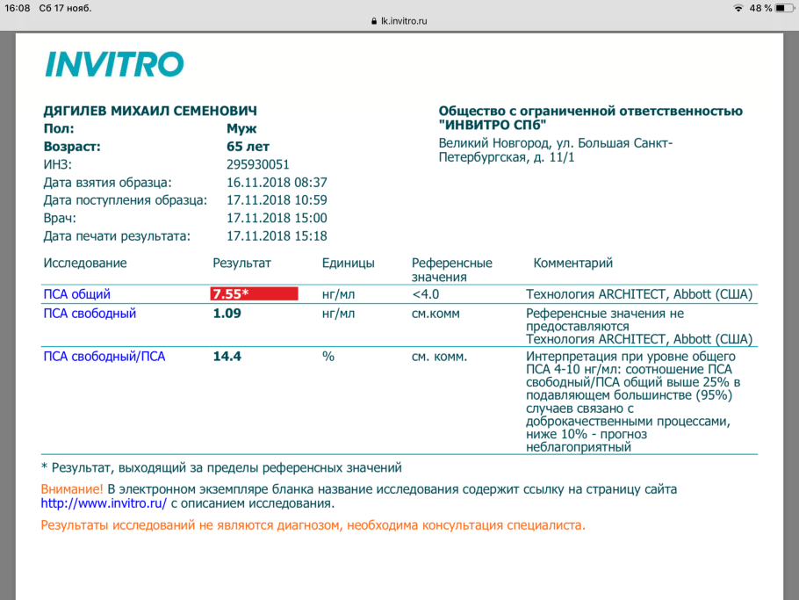Click the Результат column header
The image size is (799, 600).
(241, 263)
